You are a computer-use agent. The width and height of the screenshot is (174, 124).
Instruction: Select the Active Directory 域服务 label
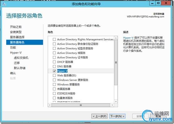(71, 53)
